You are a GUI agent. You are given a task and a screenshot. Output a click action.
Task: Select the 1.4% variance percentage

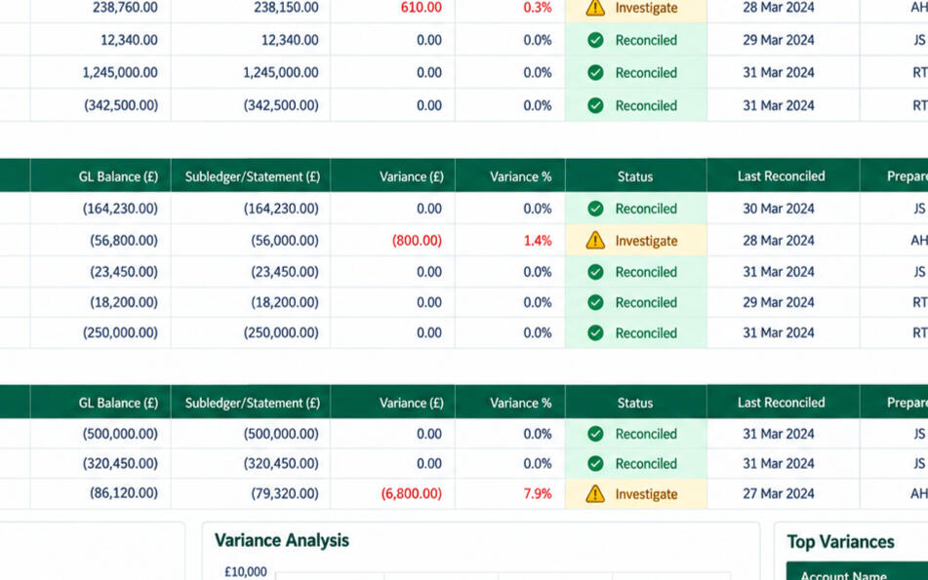[538, 241]
